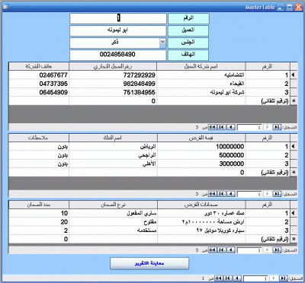Go to first record in companies subform navigator

[x=277, y=127]
